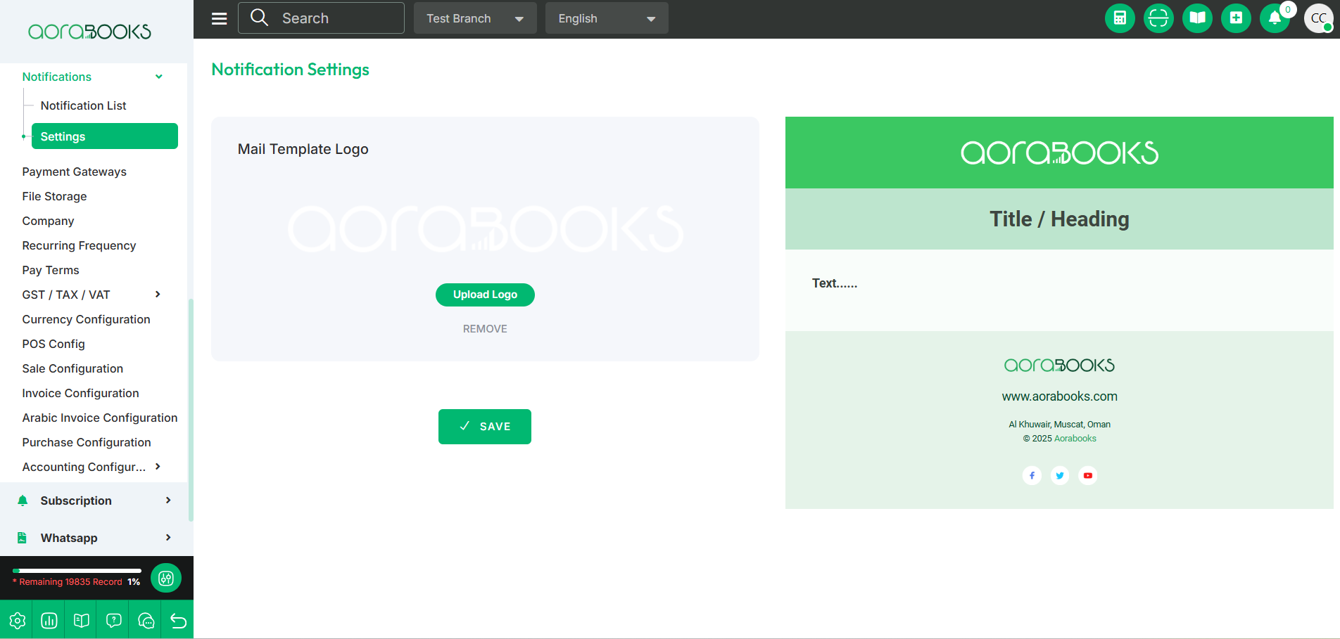Image resolution: width=1340 pixels, height=639 pixels.
Task: Open Currency Configuration menu item
Action: (x=86, y=319)
